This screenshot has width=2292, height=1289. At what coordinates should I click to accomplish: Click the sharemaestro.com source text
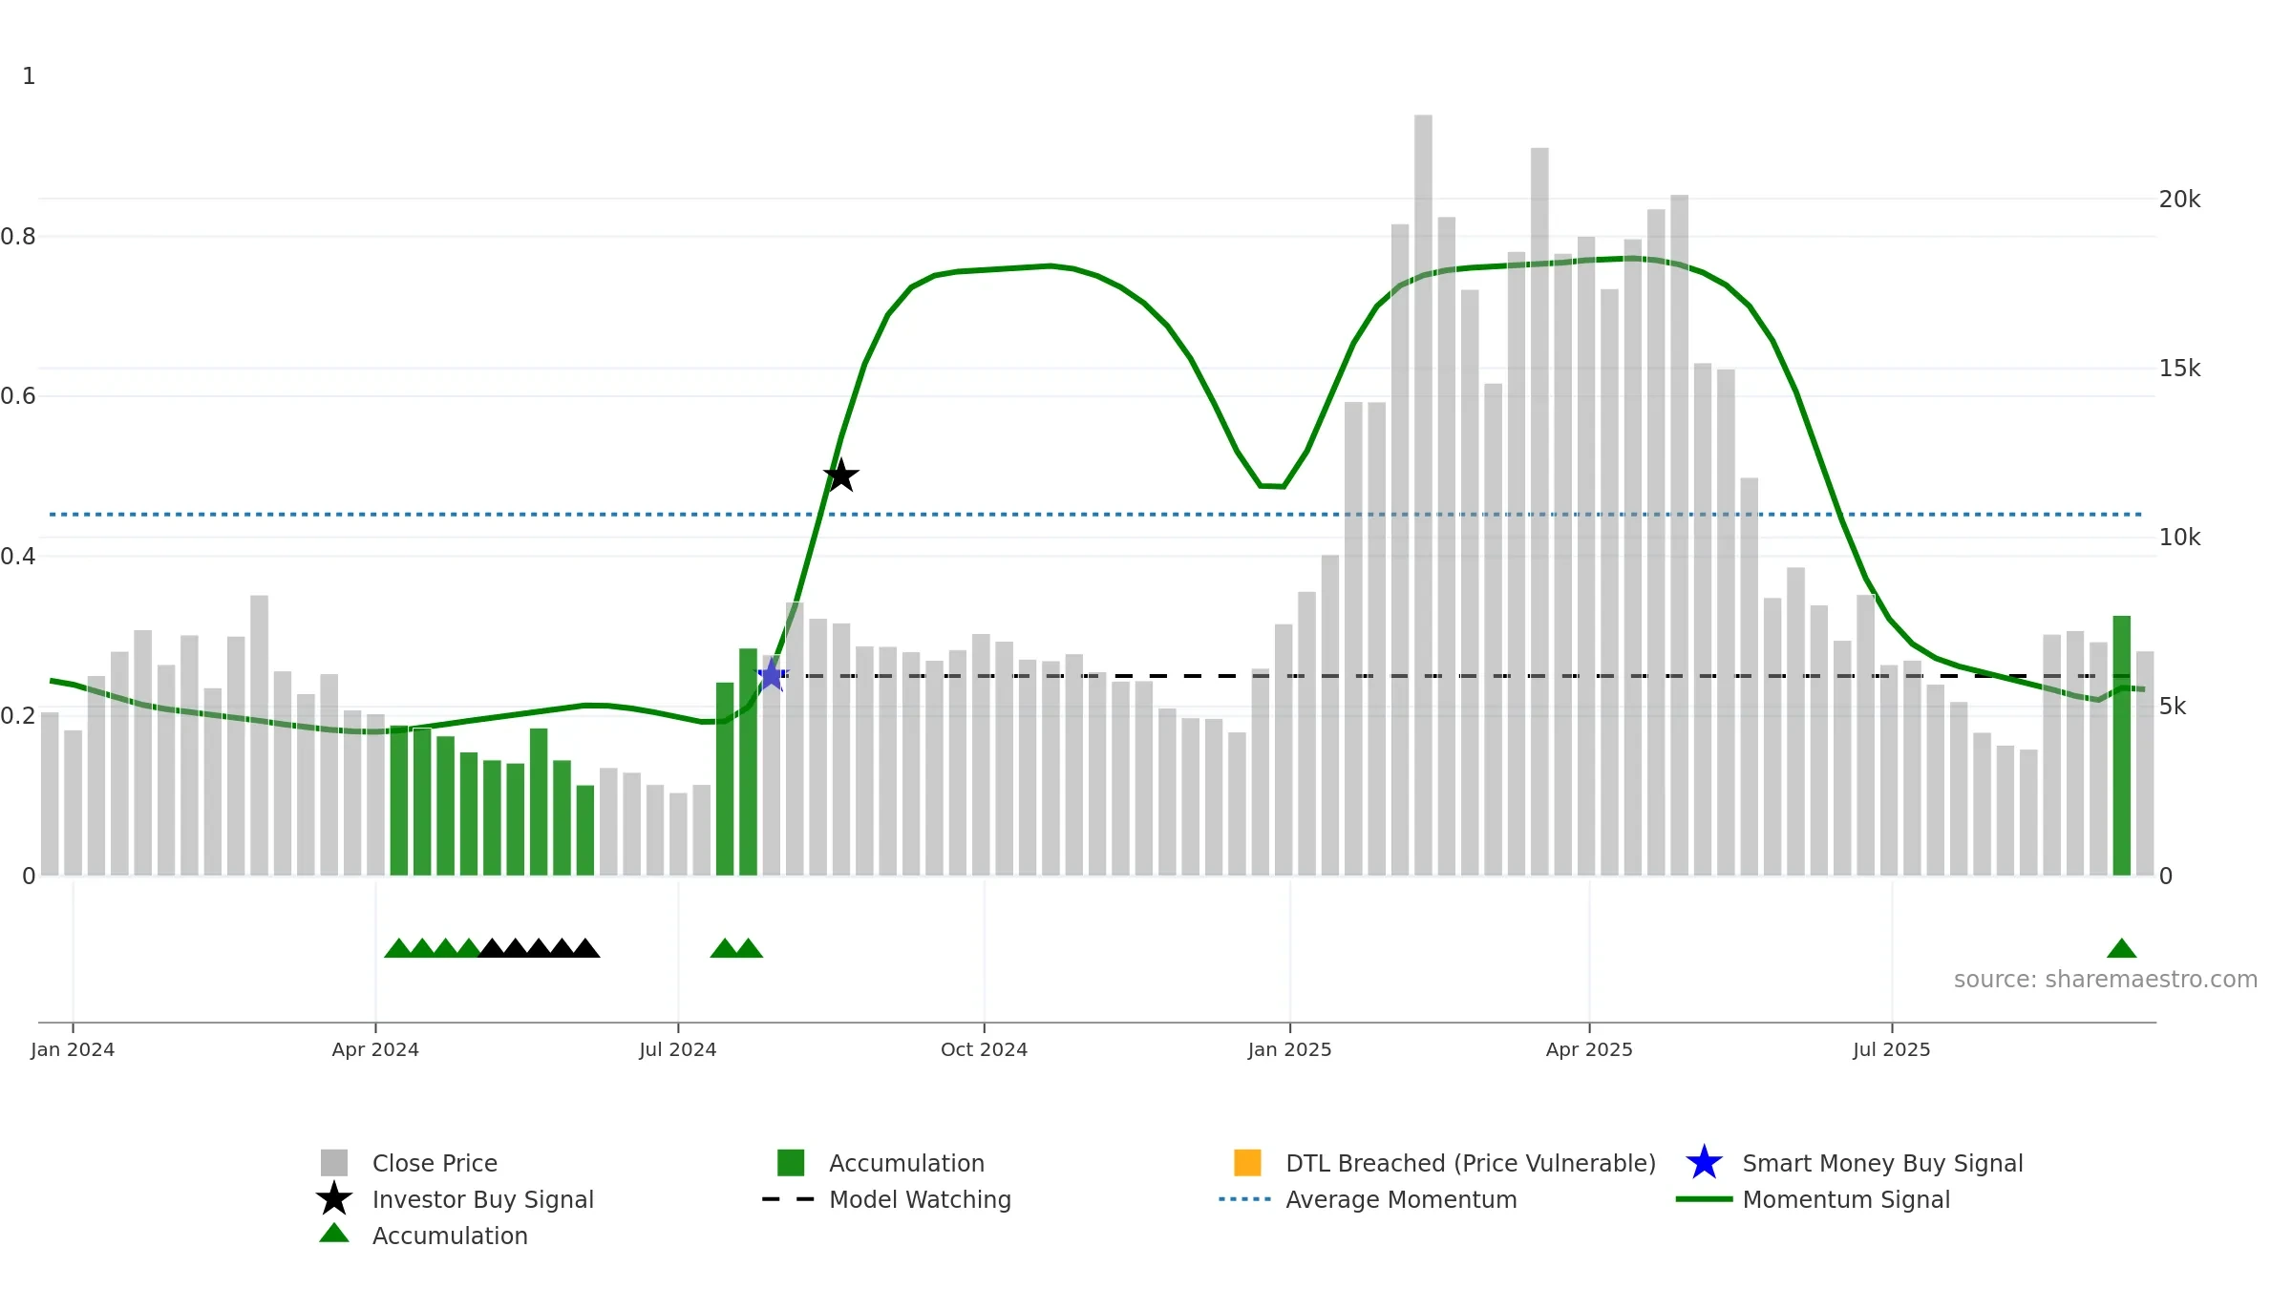coord(2105,980)
